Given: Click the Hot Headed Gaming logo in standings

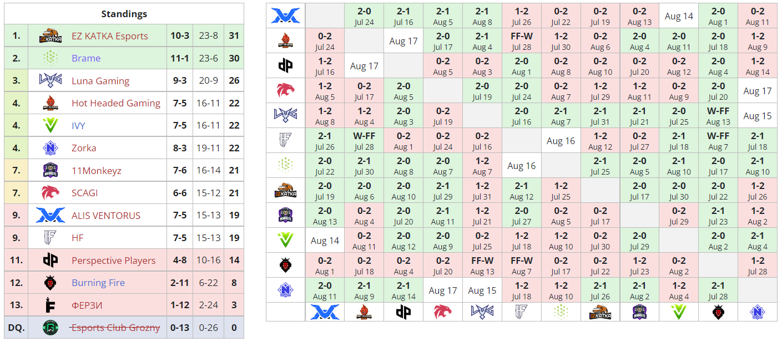Looking at the screenshot, I should (x=51, y=103).
